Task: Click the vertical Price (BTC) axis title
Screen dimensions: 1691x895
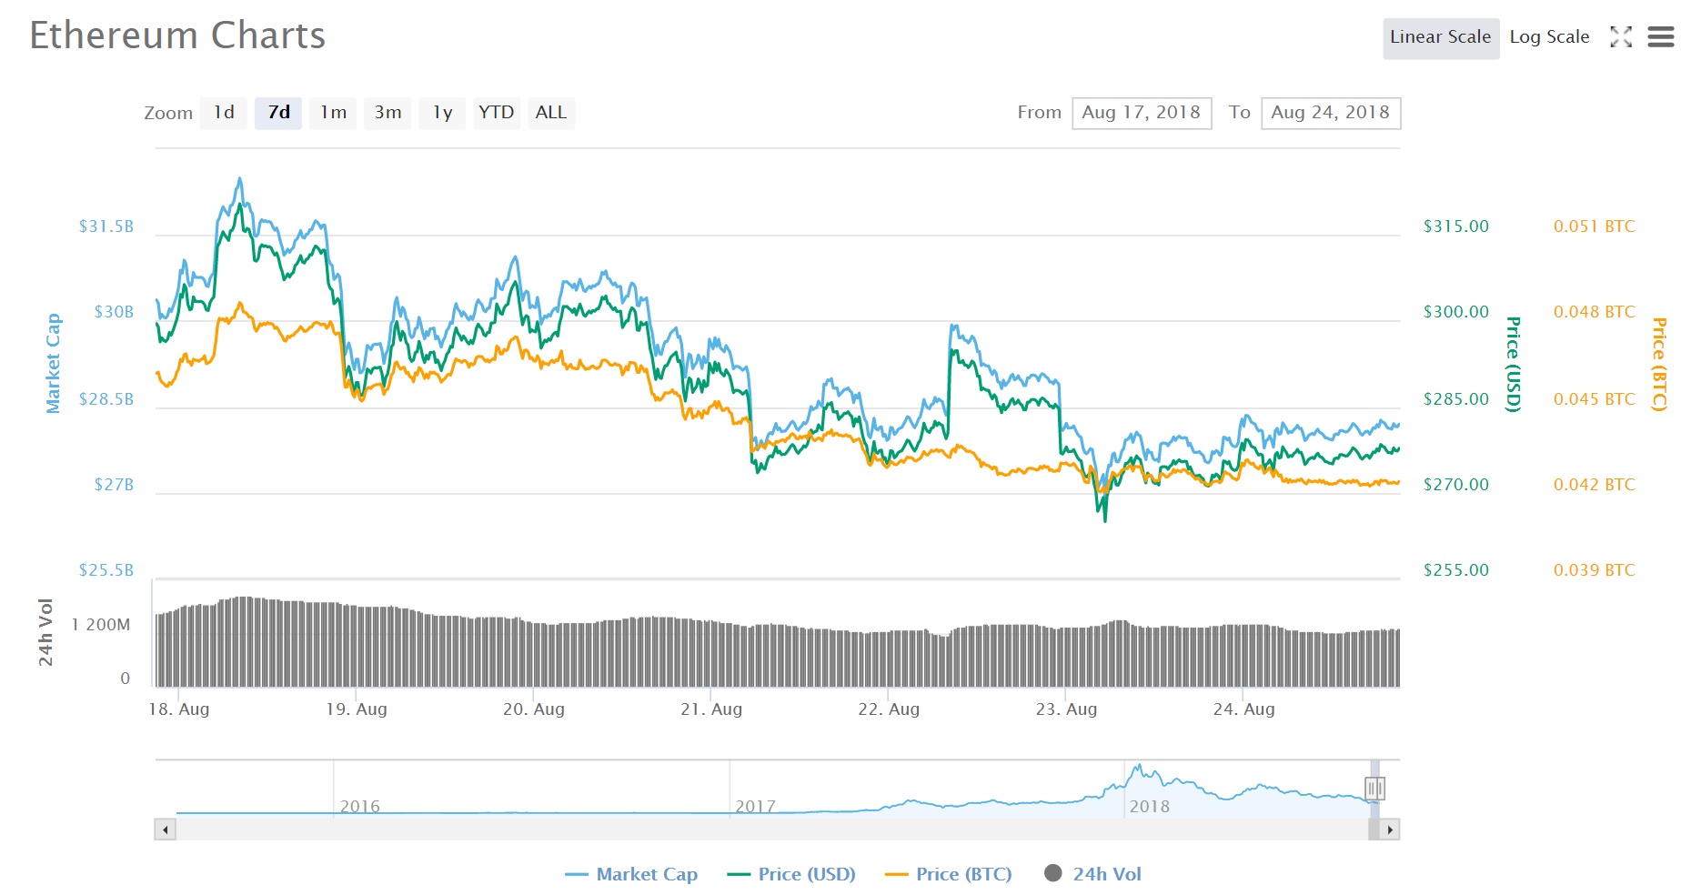Action: coord(1660,364)
